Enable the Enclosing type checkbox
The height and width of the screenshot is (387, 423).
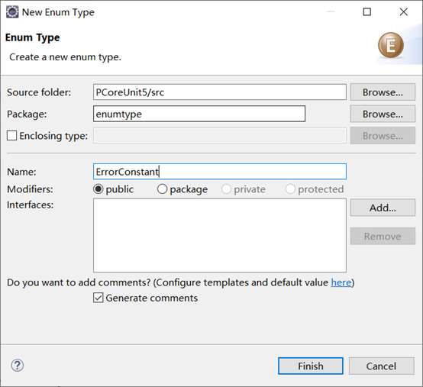(x=12, y=136)
